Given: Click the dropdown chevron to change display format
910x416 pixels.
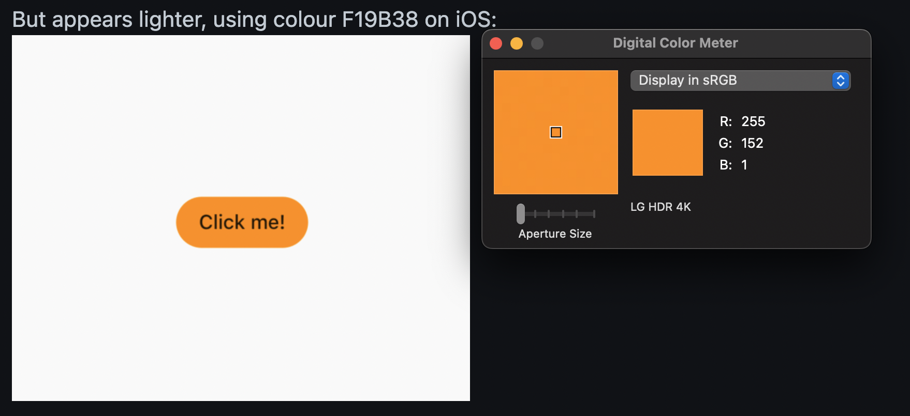Looking at the screenshot, I should pyautogui.click(x=840, y=81).
